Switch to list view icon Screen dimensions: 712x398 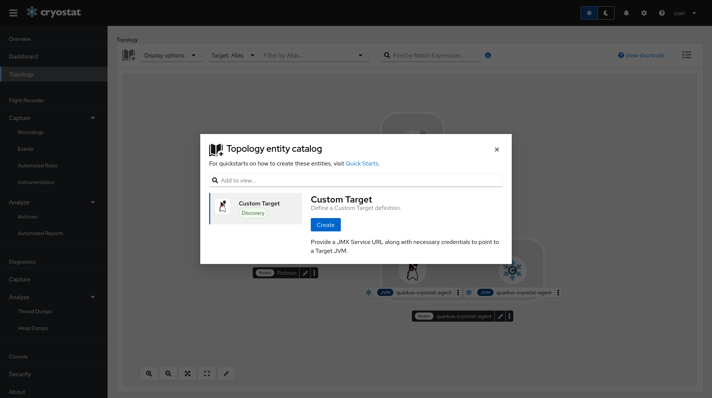click(x=687, y=55)
